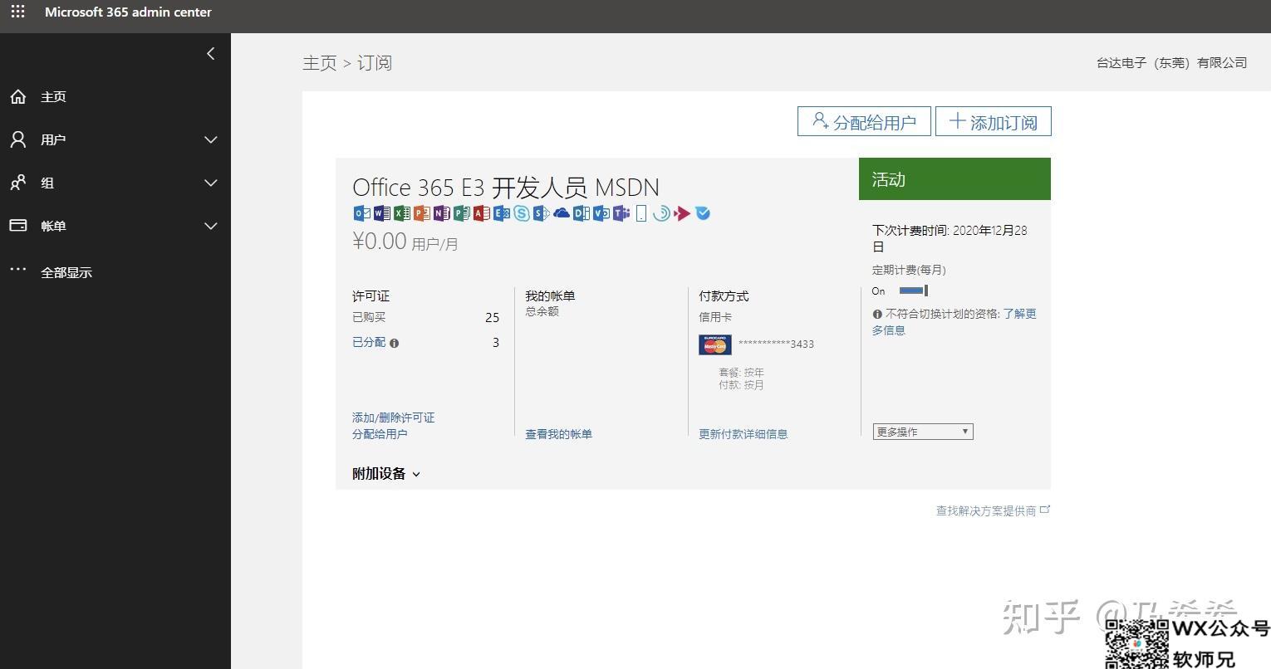Expand the 用户 menu chevron
Screen dimensions: 1271x669
click(211, 139)
